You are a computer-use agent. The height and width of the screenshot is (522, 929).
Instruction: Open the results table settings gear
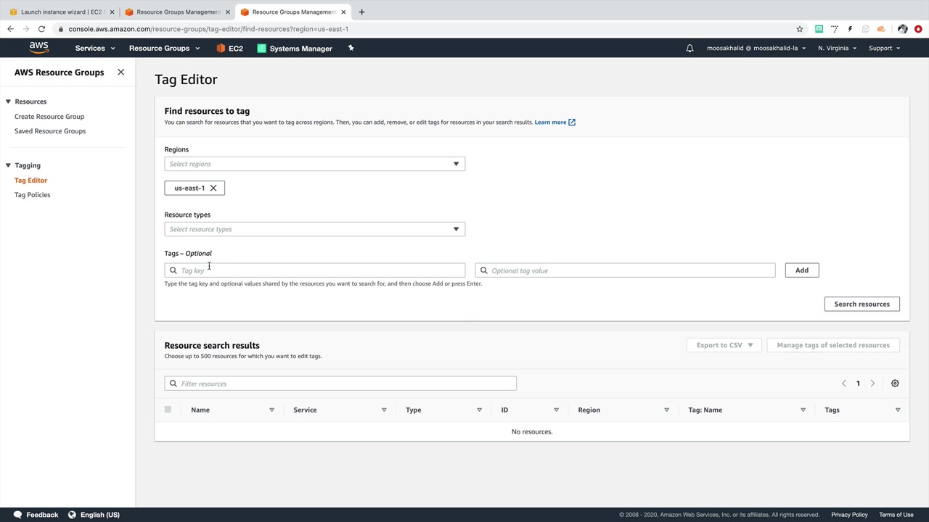(895, 384)
